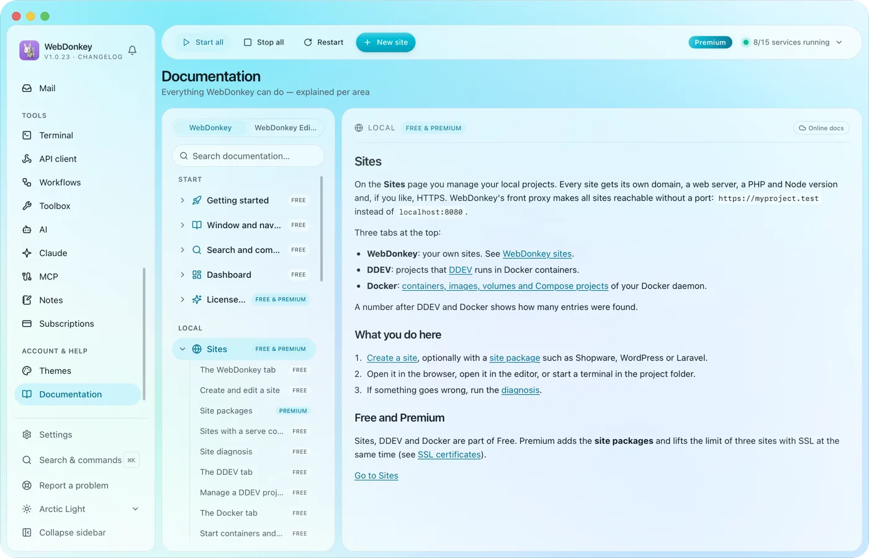Expand the services running dropdown

[x=839, y=42]
